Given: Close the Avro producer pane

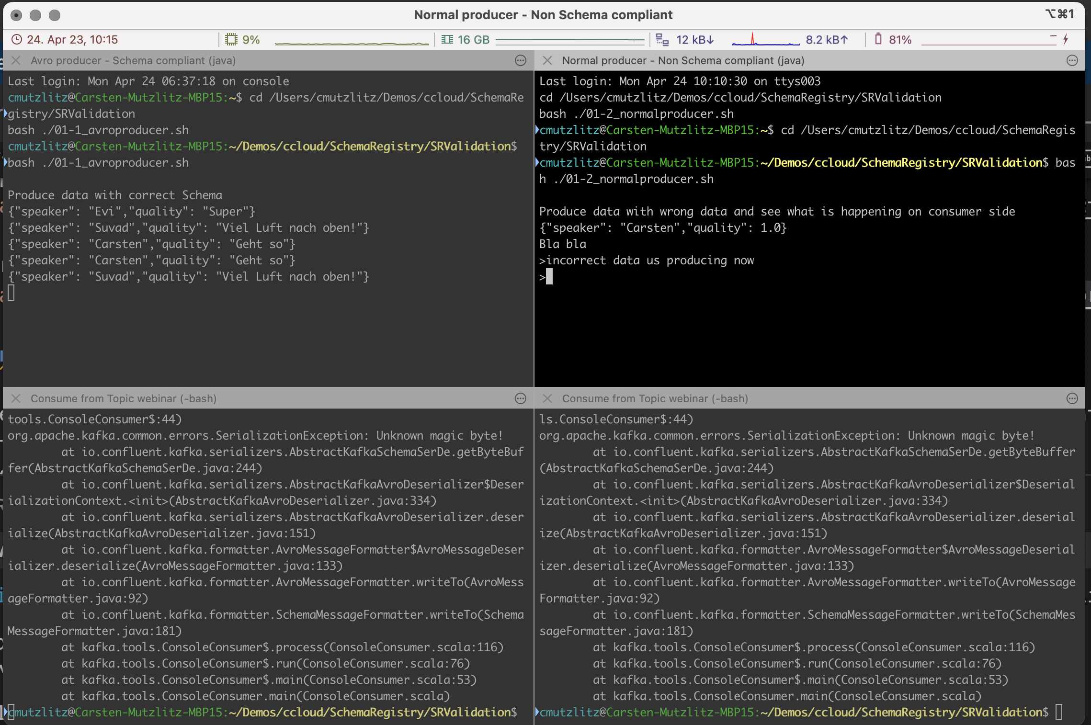Looking at the screenshot, I should pyautogui.click(x=16, y=60).
